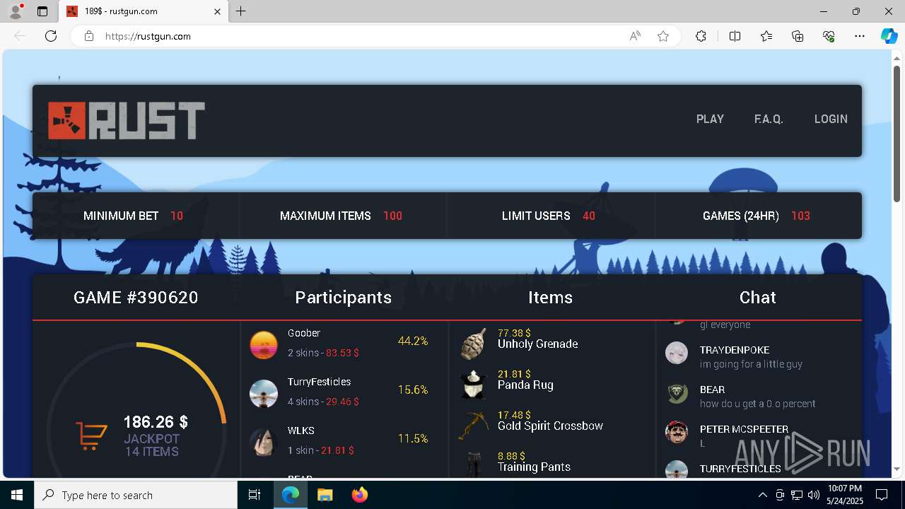Click the Rust logo in site header
The image size is (905, 509).
(127, 121)
